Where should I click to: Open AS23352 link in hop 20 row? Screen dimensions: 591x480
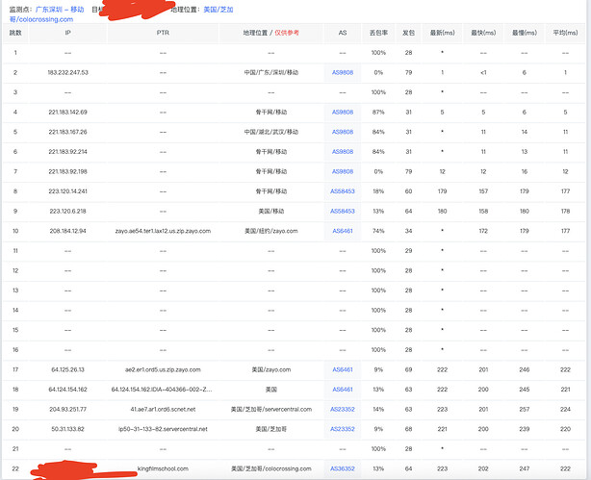[343, 429]
